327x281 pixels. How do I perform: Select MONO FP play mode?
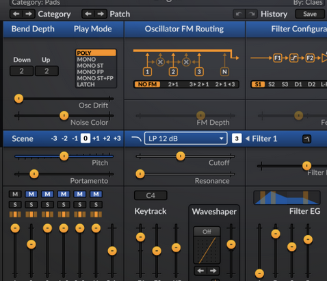[96, 72]
